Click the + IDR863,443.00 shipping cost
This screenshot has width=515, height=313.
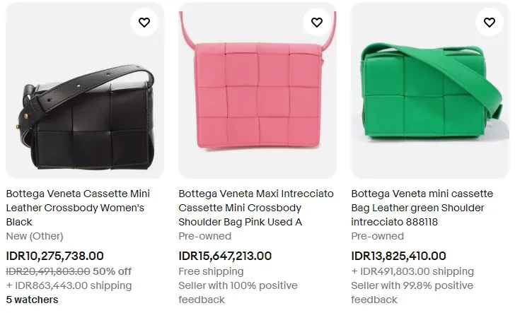click(x=69, y=285)
